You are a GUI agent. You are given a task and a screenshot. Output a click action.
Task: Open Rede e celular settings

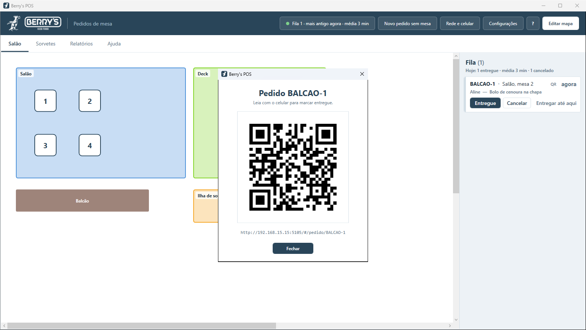coord(460,23)
